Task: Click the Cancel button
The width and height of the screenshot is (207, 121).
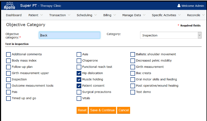Action: click(124, 110)
